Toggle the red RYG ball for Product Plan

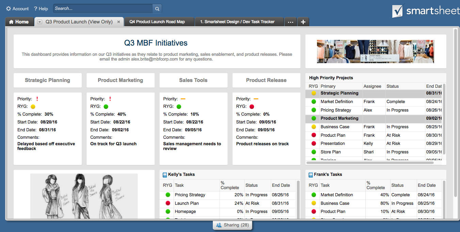313,135
